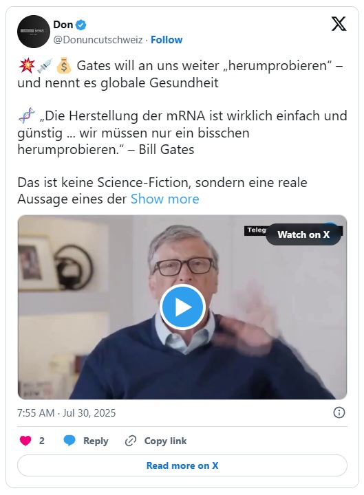Screen dimensions: 364x495
Task: Click Read more on X button
Action: click(x=182, y=465)
